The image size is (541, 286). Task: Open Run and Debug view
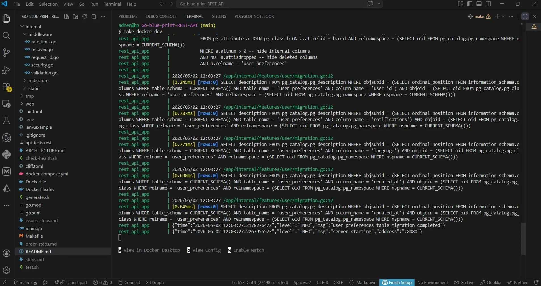click(x=6, y=70)
